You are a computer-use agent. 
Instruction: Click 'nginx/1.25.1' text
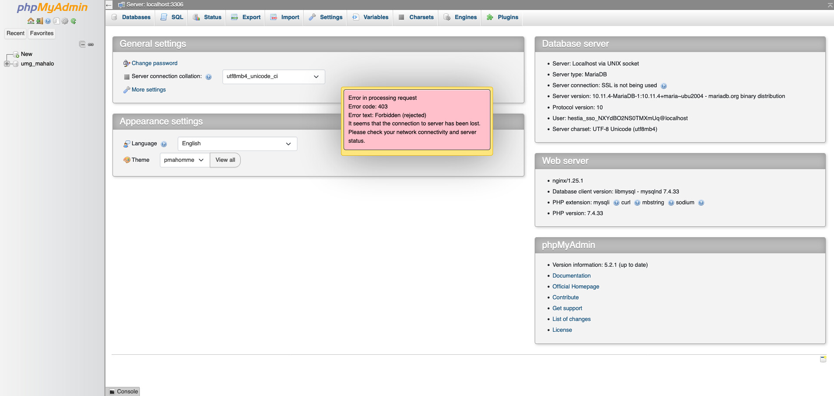(568, 181)
